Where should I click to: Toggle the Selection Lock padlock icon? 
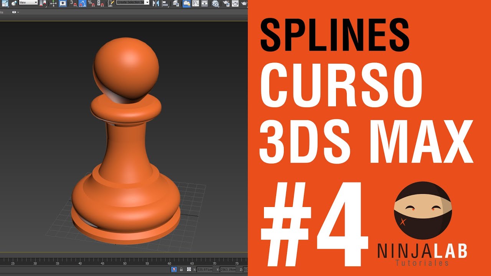click(181, 269)
